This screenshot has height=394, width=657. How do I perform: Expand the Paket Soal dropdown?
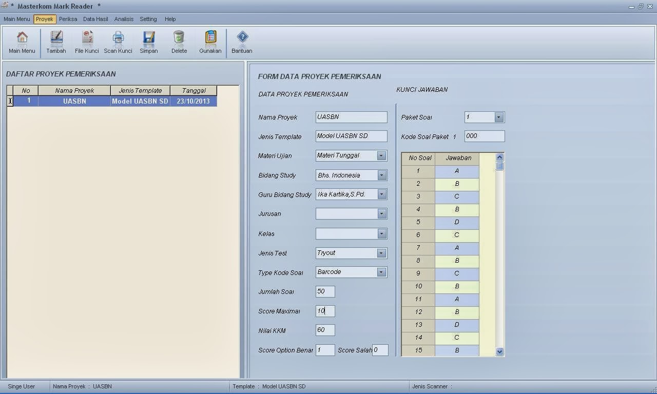click(498, 117)
